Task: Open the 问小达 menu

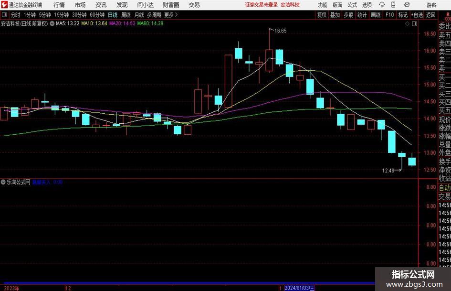Action: [145, 5]
